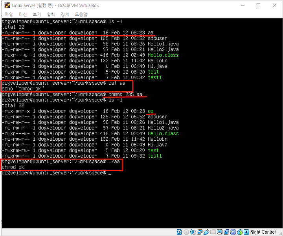
Task: Click the shared folders status icon
Action: tap(213, 232)
